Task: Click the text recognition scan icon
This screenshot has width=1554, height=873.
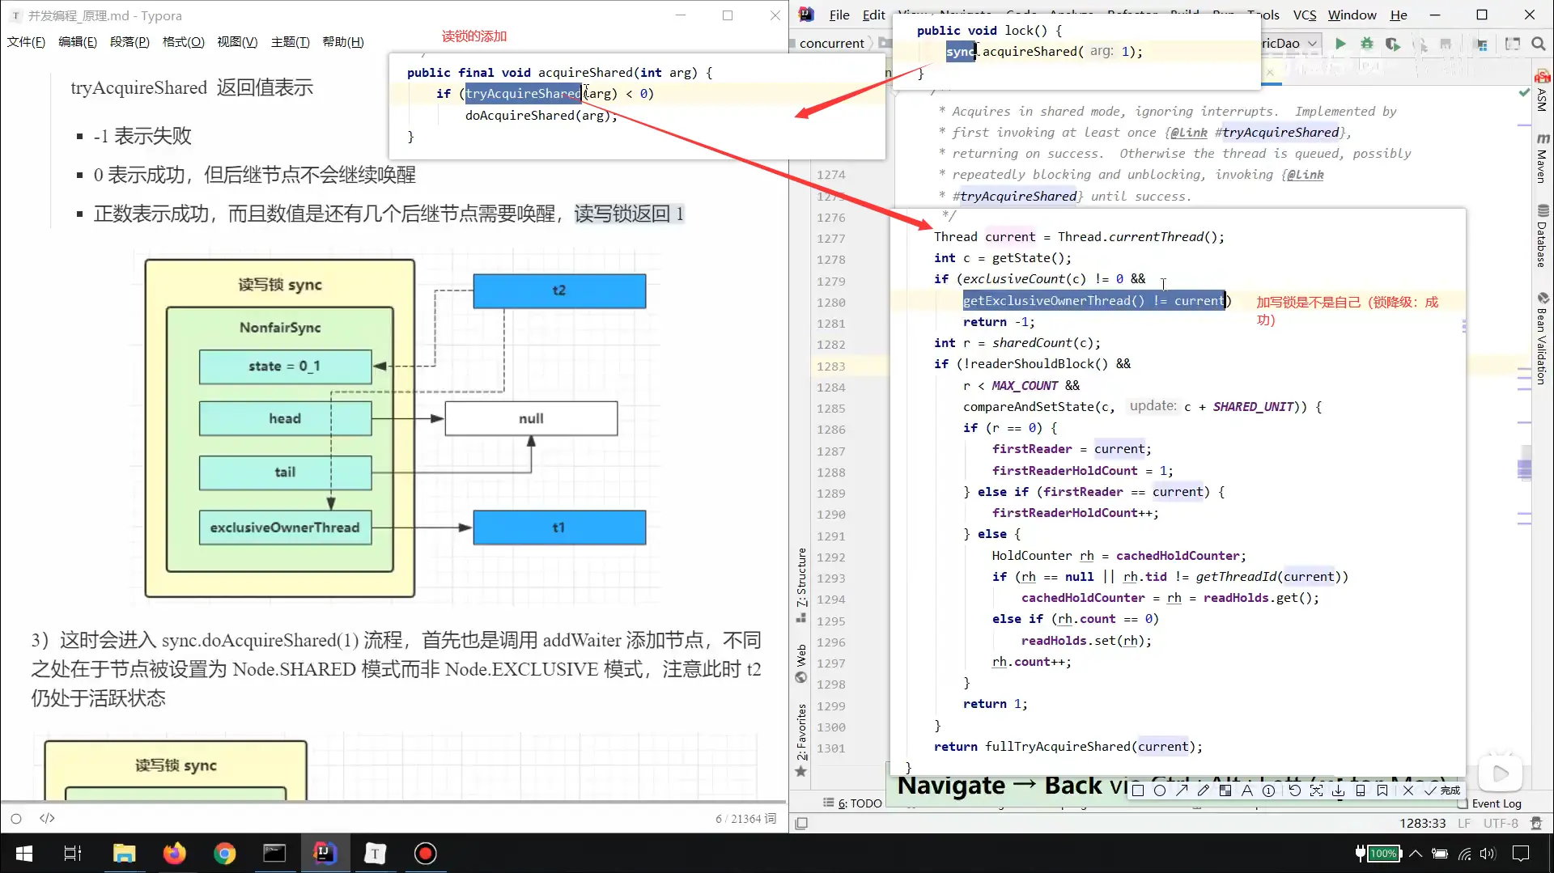Action: point(1317,790)
